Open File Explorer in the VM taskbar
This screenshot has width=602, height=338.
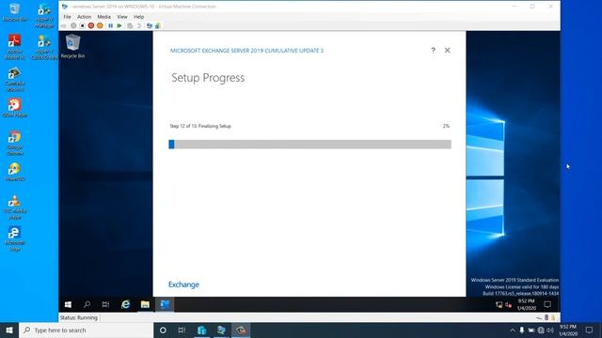click(x=145, y=304)
